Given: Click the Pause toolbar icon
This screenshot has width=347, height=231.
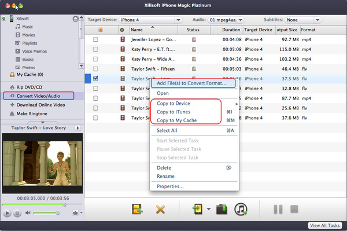Looking at the screenshot, I should (278, 210).
